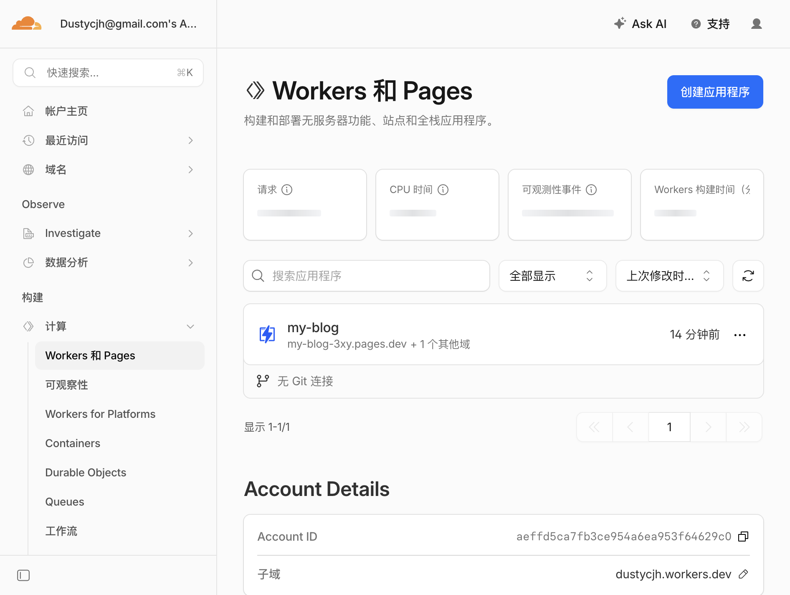Copy the Account ID
Image resolution: width=790 pixels, height=595 pixels.
[x=743, y=537]
